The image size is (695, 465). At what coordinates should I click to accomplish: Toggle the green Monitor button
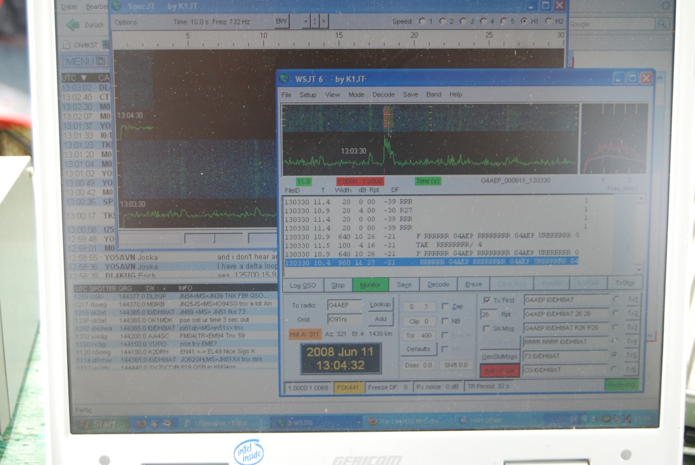tap(370, 284)
